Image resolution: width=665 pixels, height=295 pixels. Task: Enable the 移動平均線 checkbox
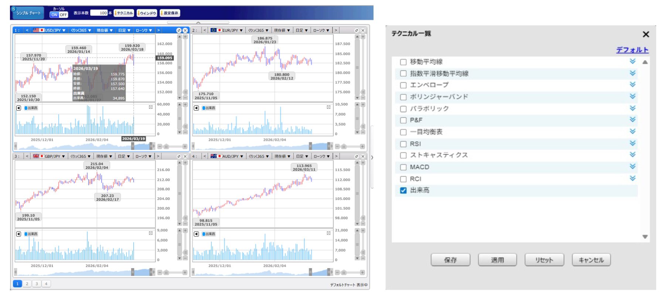point(403,62)
